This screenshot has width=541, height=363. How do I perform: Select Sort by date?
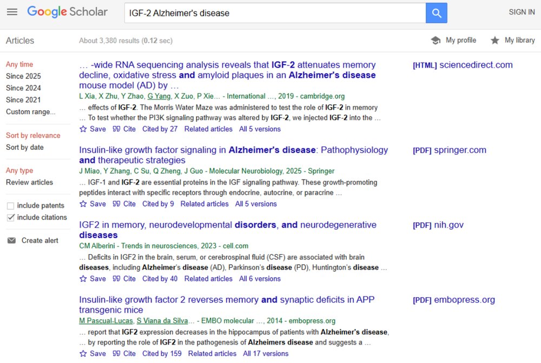[25, 147]
